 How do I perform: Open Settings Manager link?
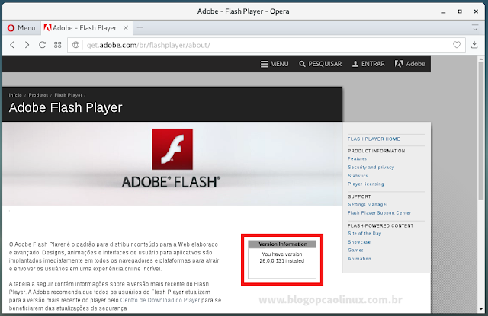[368, 205]
